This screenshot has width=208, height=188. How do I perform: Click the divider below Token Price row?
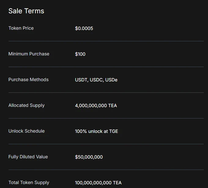(x=106, y=41)
